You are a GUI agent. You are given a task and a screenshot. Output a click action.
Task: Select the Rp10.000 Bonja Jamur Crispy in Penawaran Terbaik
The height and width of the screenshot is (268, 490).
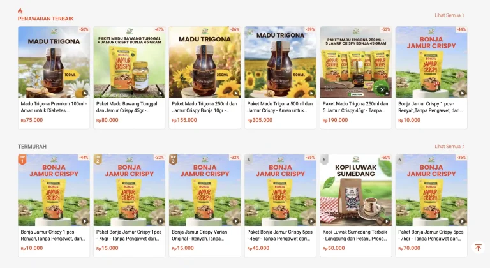[x=431, y=78]
